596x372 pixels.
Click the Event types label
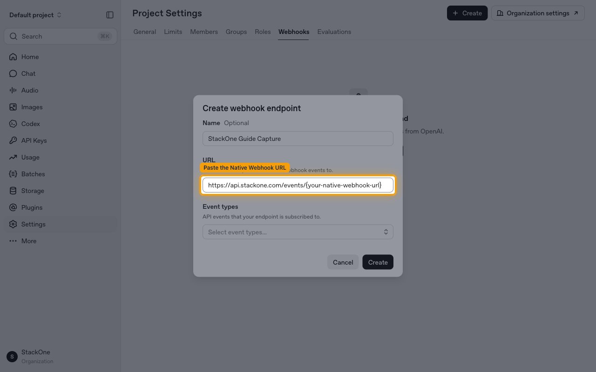click(220, 206)
